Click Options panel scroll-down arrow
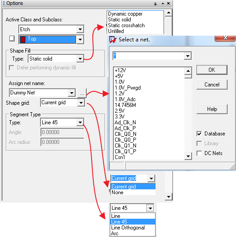Viewport: 236px width, 237px height. pos(168,196)
